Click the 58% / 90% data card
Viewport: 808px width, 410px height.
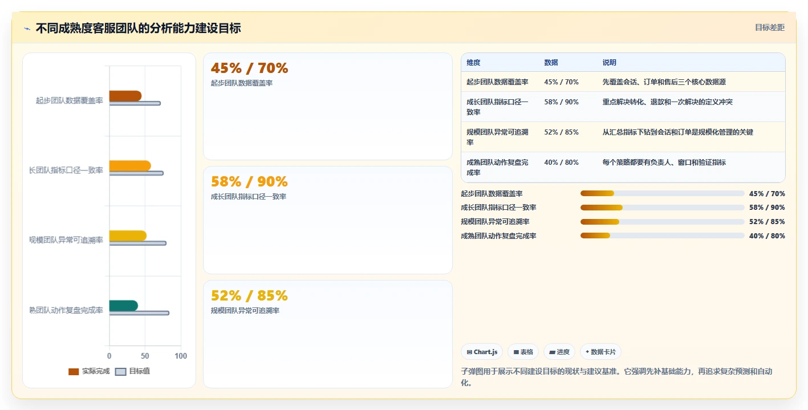pyautogui.click(x=328, y=220)
